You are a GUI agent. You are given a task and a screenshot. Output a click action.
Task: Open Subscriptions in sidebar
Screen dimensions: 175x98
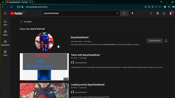(5, 43)
